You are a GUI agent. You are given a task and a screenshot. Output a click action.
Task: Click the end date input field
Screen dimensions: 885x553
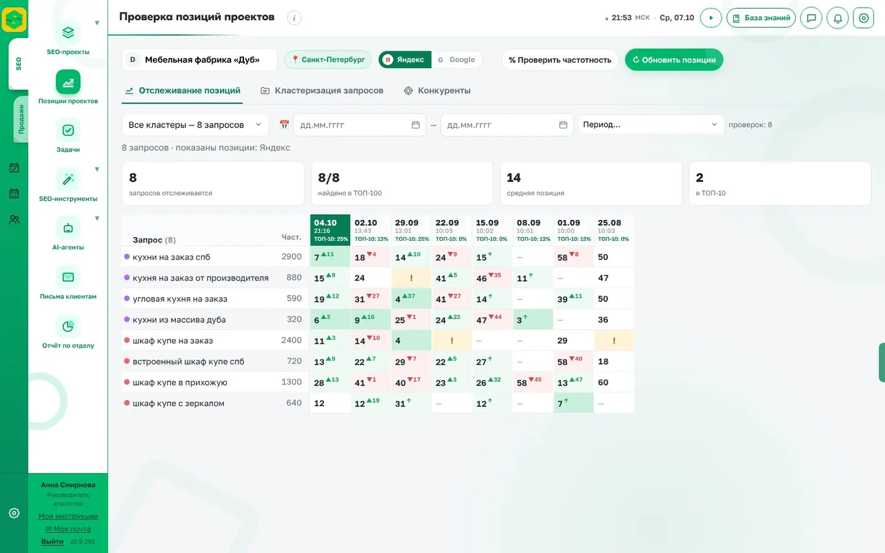coord(507,125)
